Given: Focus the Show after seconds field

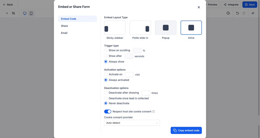Looking at the screenshot, I should coord(129,56).
